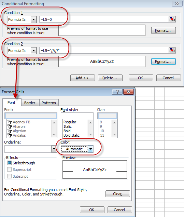
Task: Click Format button for Condition 2
Action: (164, 62)
